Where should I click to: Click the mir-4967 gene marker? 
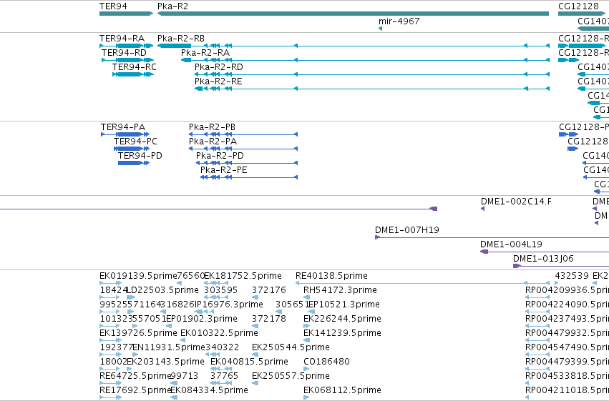(380, 29)
